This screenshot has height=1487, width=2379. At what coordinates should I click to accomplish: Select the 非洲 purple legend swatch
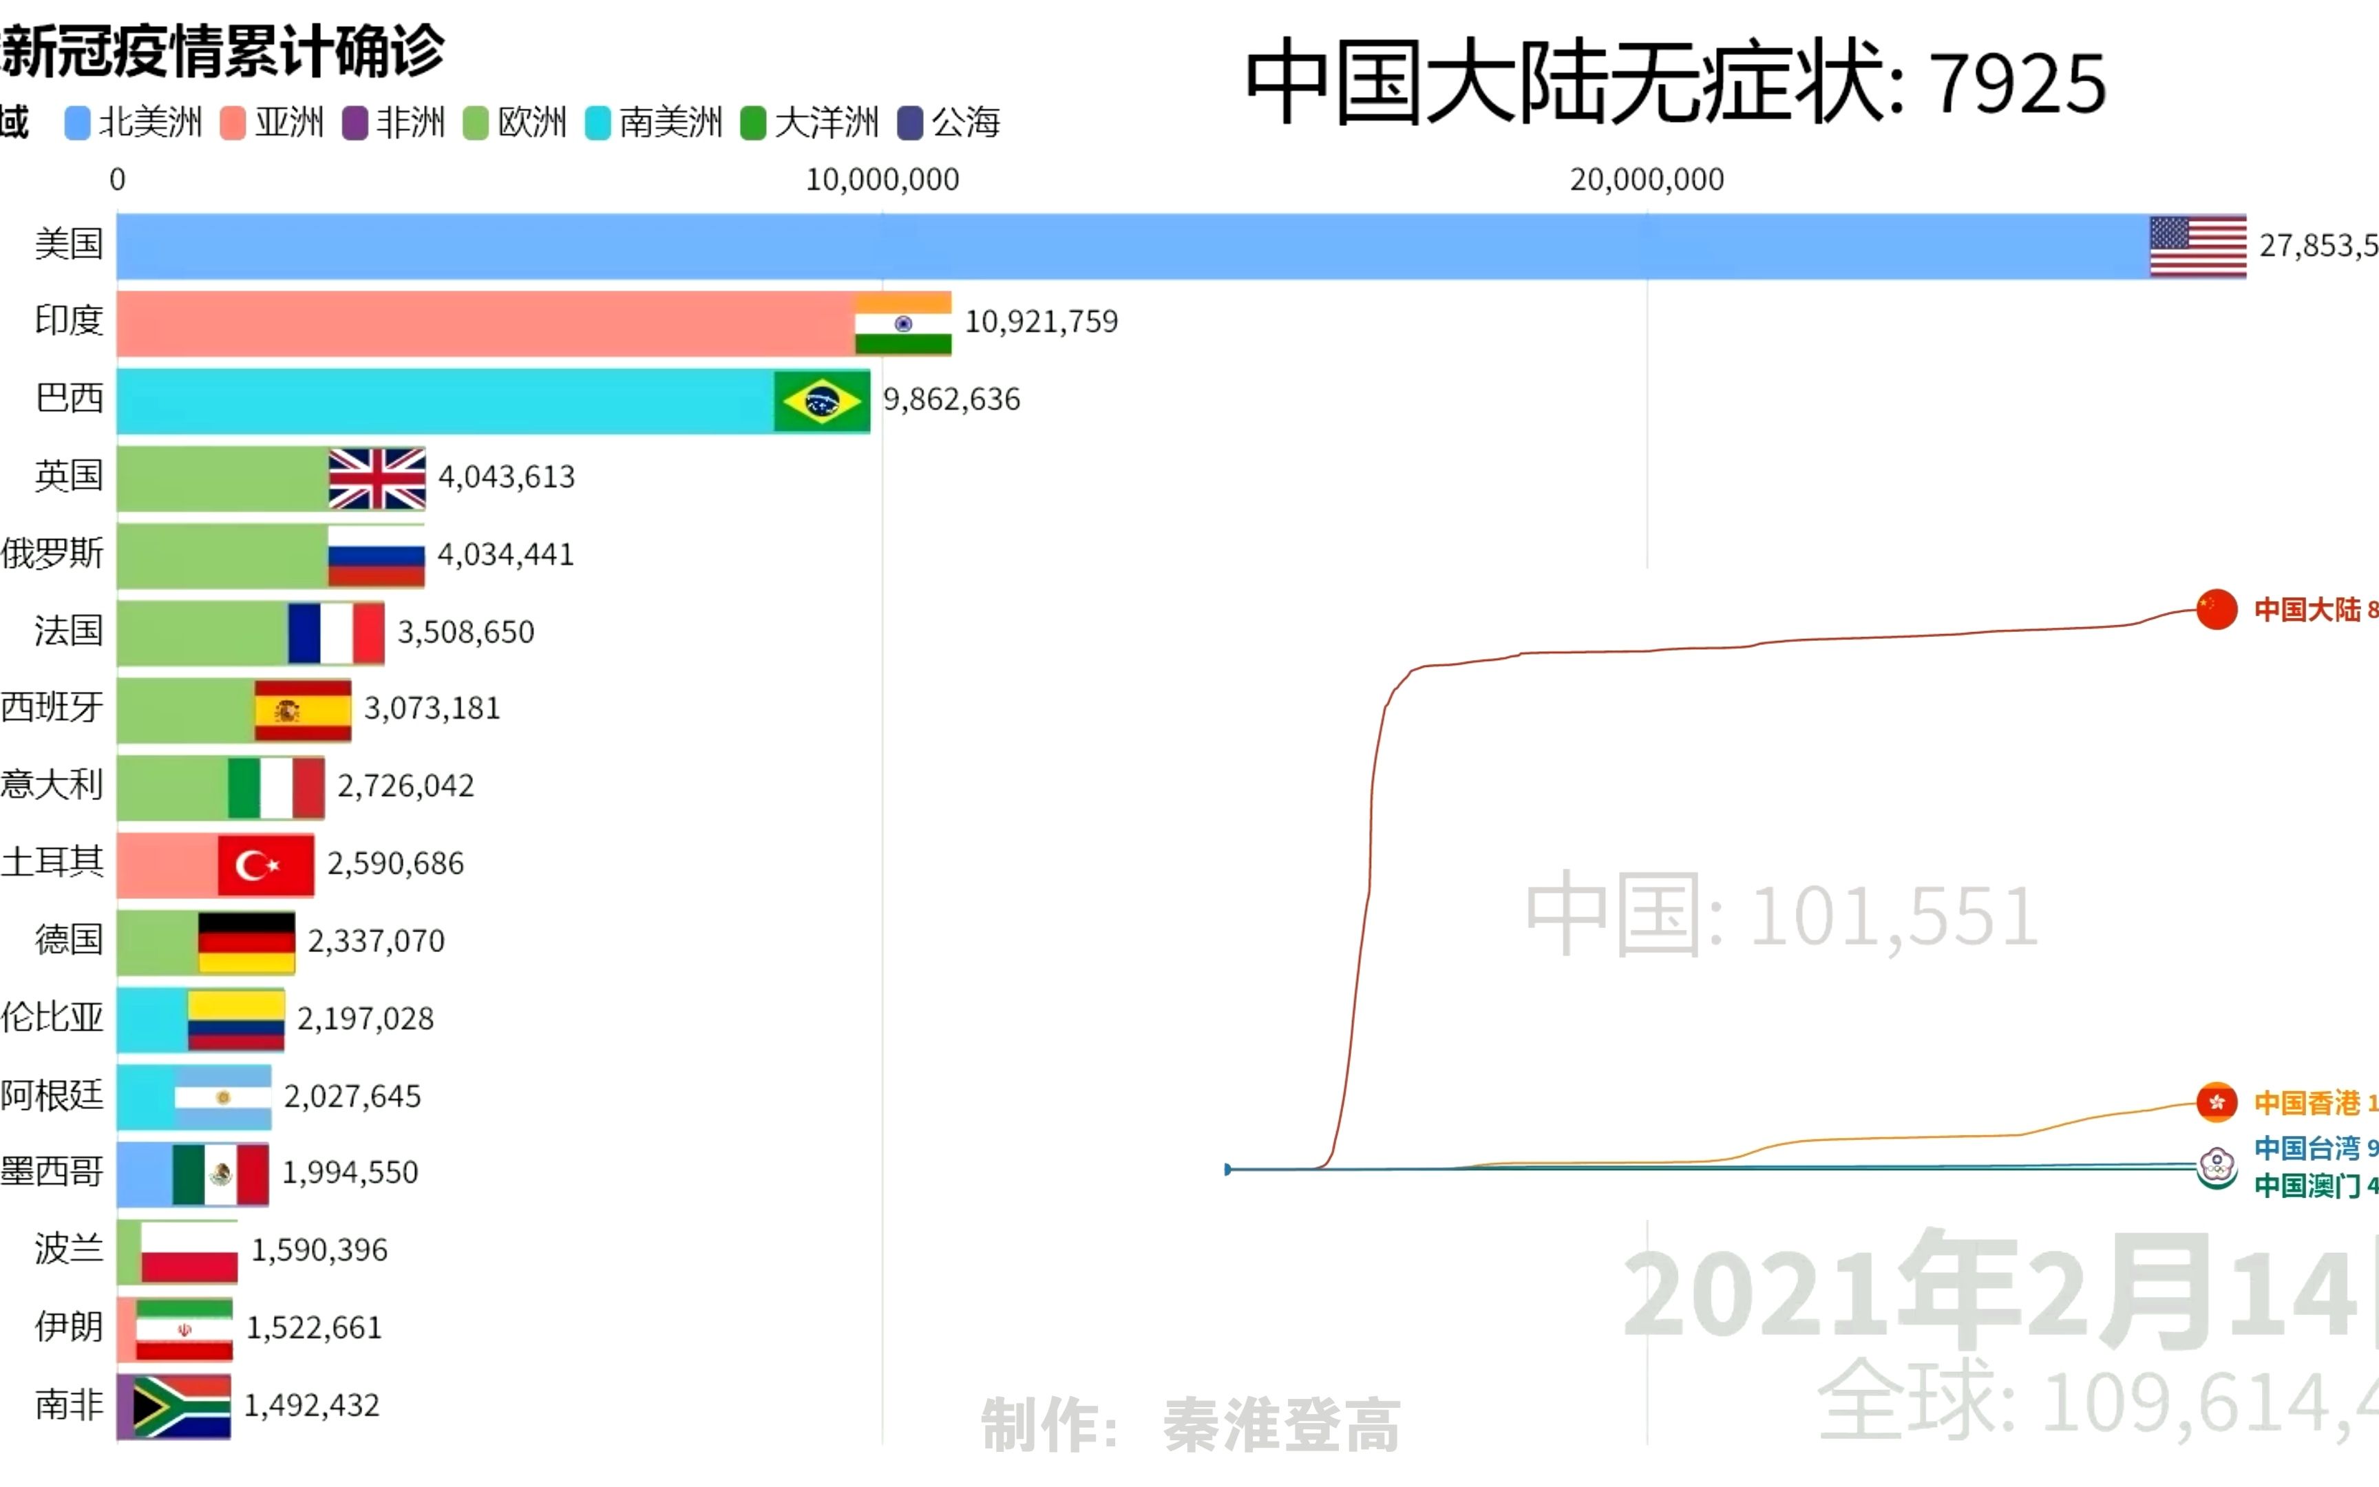pos(355,124)
